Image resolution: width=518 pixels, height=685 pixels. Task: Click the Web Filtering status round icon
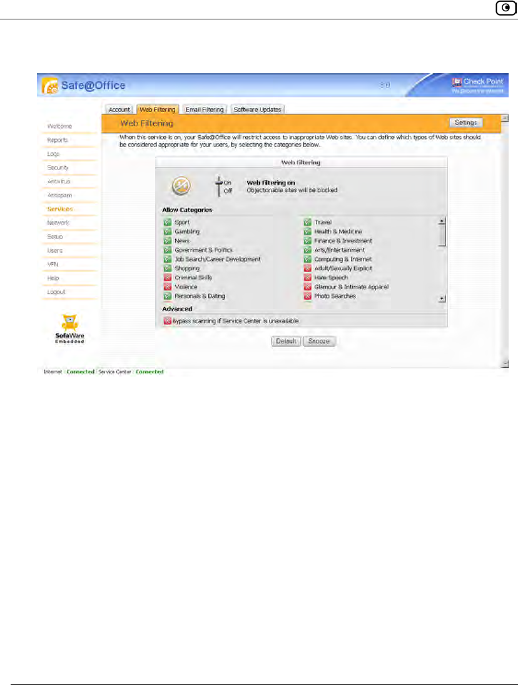coord(181,186)
